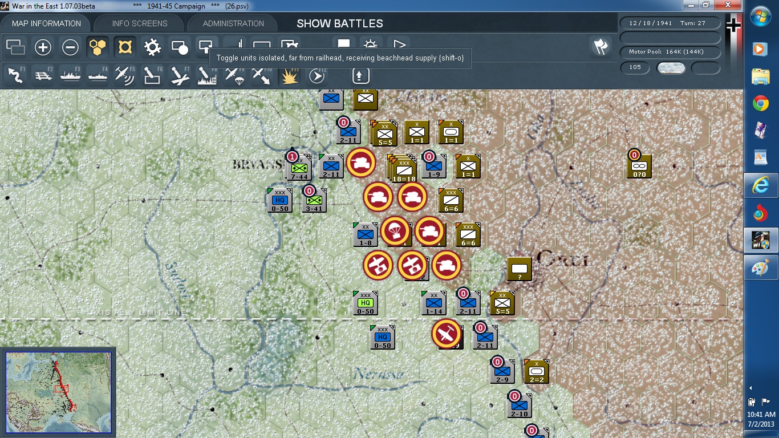Select the 0?0 Soviet unit counter
779x438 pixels.
tap(639, 166)
